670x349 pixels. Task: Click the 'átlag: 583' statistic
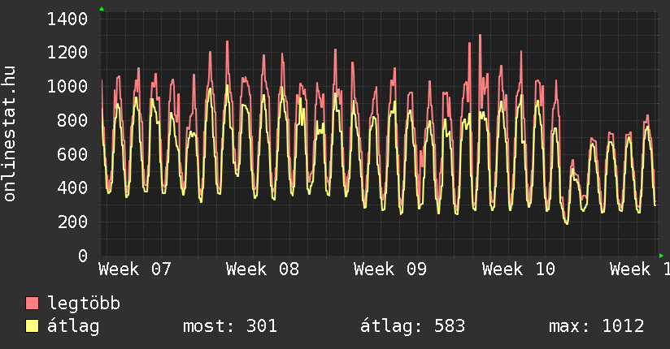(x=412, y=326)
